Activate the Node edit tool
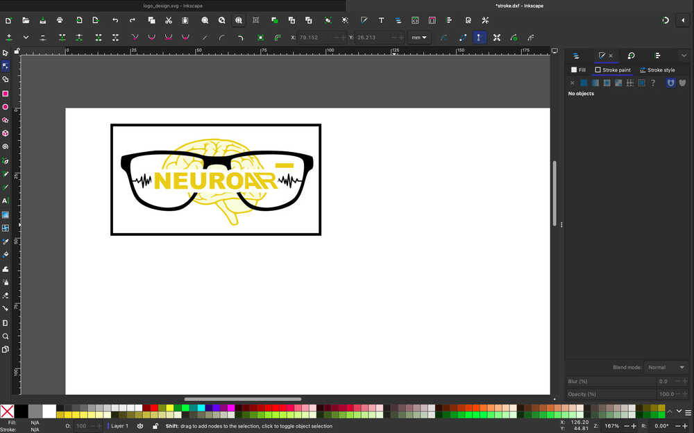 click(x=6, y=66)
